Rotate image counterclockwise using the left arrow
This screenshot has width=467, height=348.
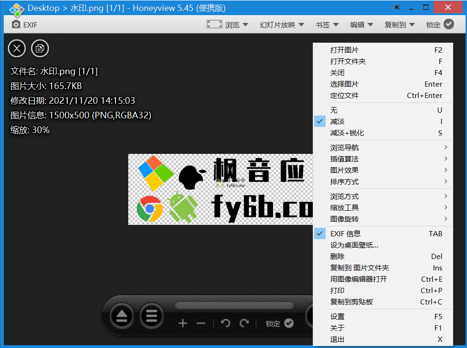click(226, 323)
